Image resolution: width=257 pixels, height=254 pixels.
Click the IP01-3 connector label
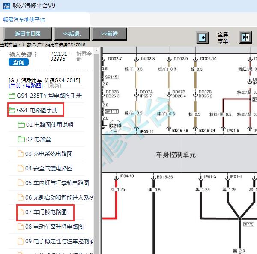(210, 176)
